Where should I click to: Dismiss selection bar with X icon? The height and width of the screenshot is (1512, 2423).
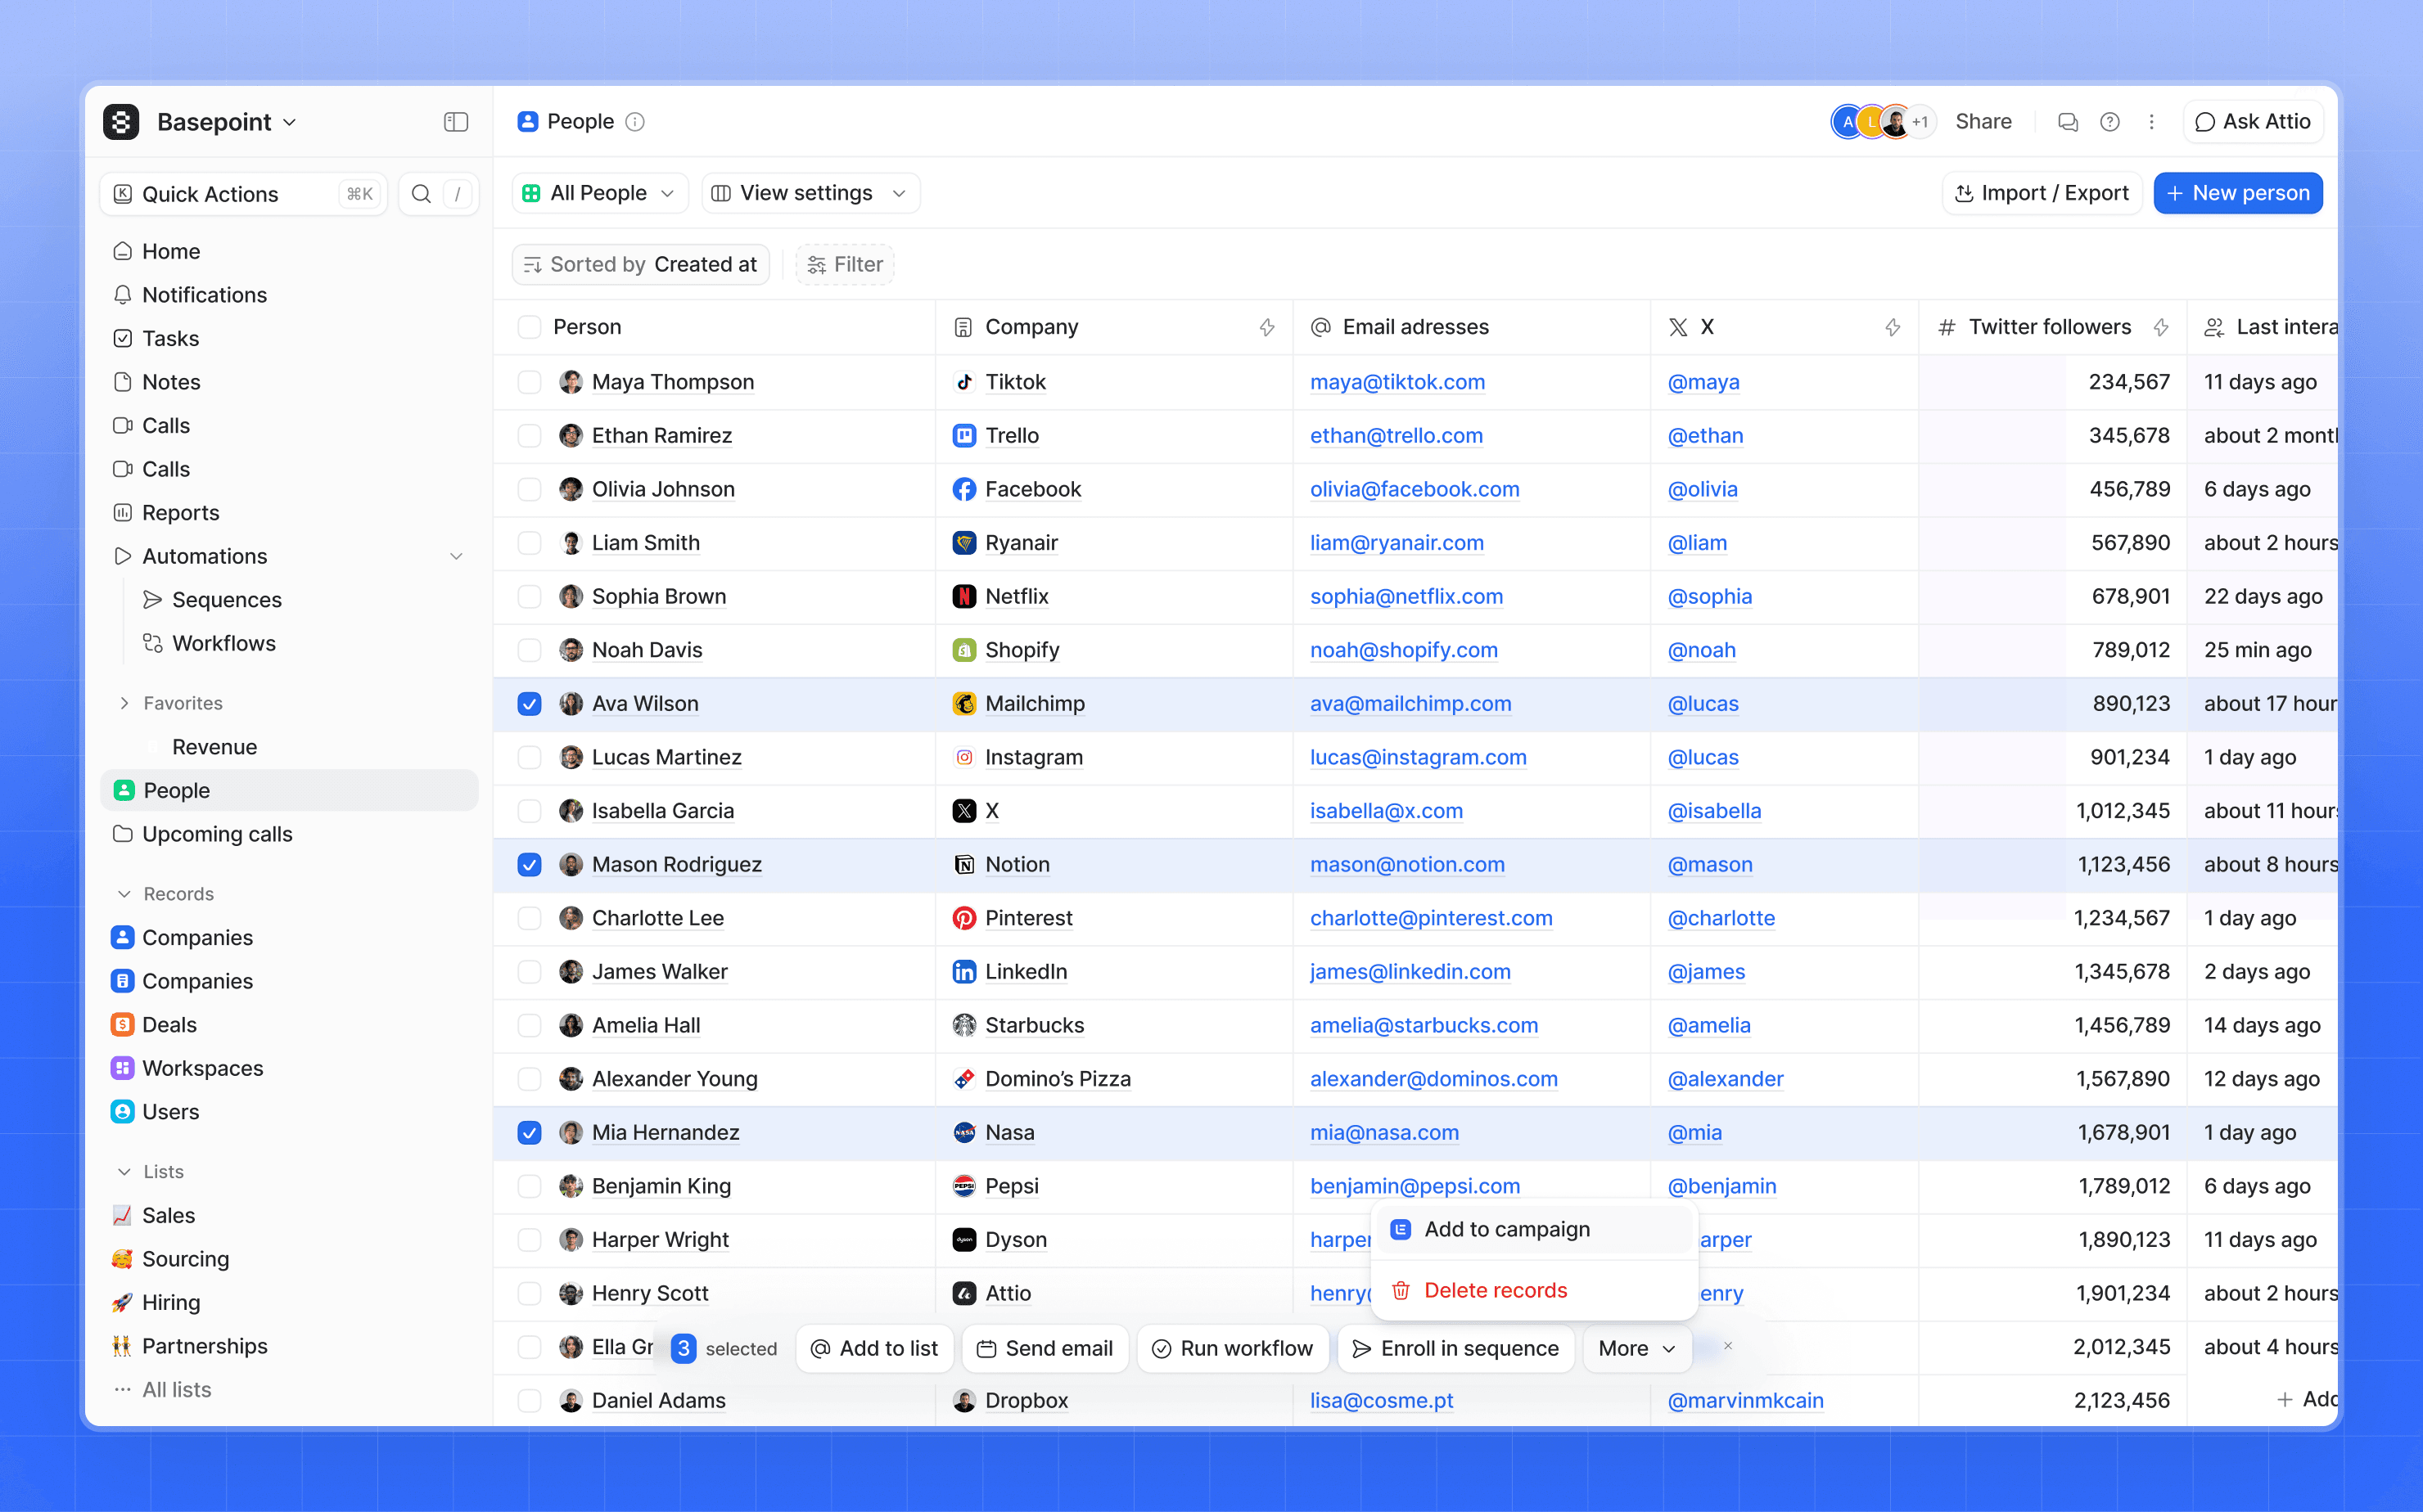point(1728,1346)
